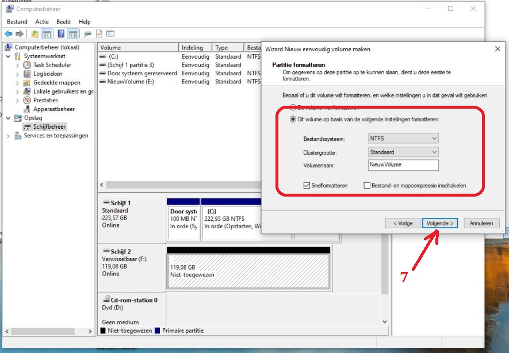Click the Gedeelde mappen folder icon
The height and width of the screenshot is (353, 509).
28,83
